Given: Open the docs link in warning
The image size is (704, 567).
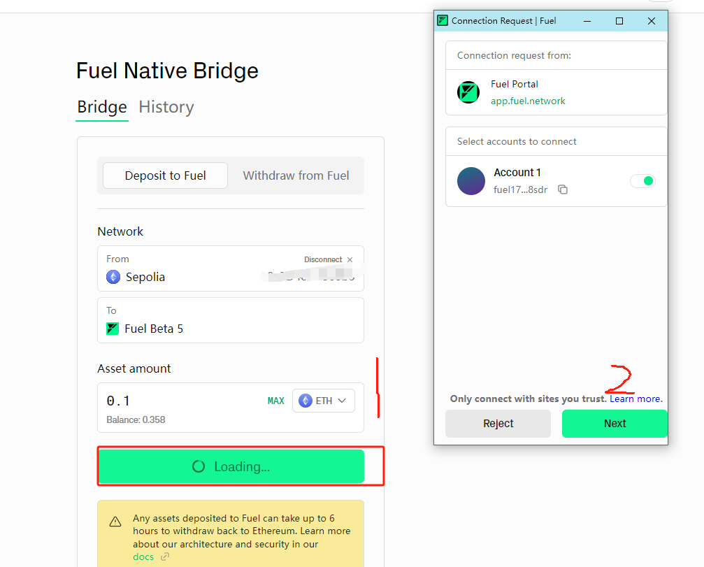Looking at the screenshot, I should (143, 557).
